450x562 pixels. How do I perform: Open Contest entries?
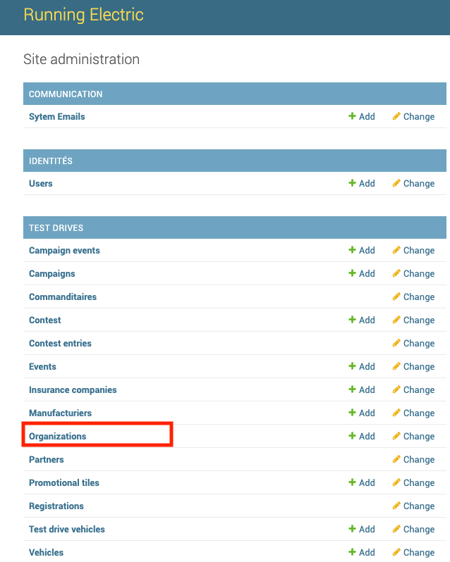[x=60, y=344]
